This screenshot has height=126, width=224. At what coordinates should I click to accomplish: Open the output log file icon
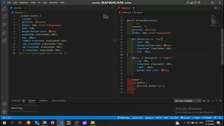213,101
